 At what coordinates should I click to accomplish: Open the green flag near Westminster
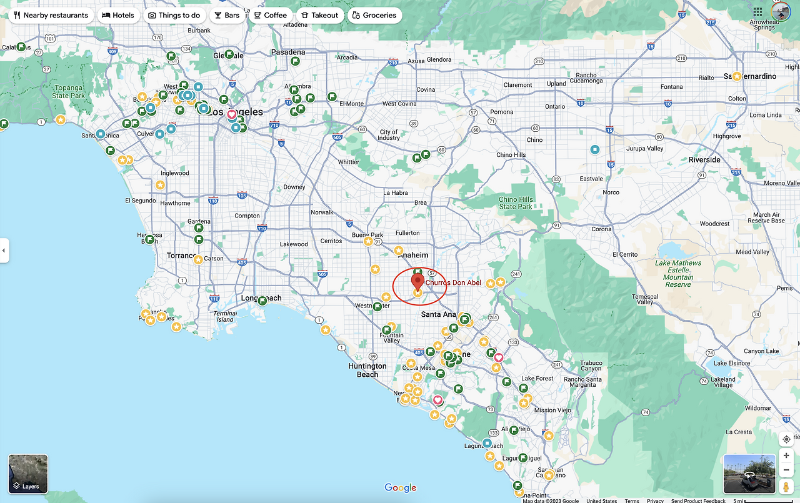point(377,306)
